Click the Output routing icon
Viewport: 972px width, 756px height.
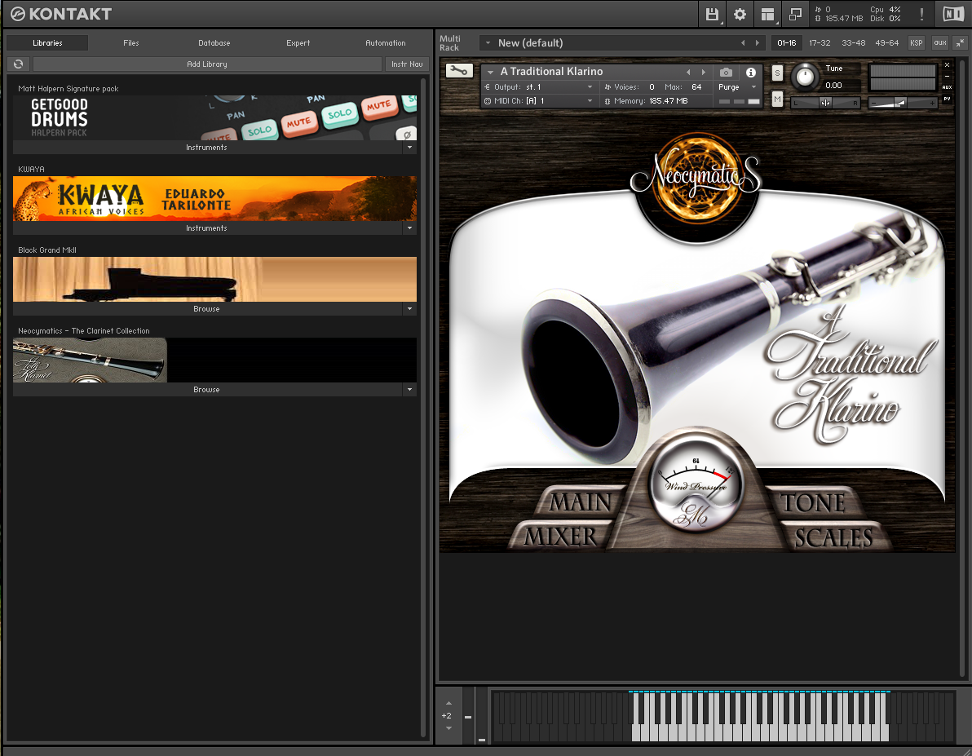tap(488, 86)
